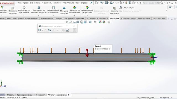Close the Measure dialog

[x=74, y=26]
